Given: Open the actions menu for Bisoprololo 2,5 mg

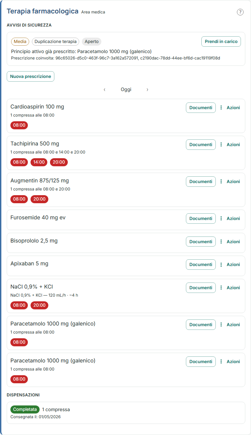Looking at the screenshot, I should pos(230,242).
